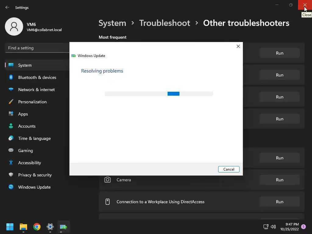Screen dimensions: 312x234
Task: Select the Camera troubleshooter row label
Action: pos(124,180)
